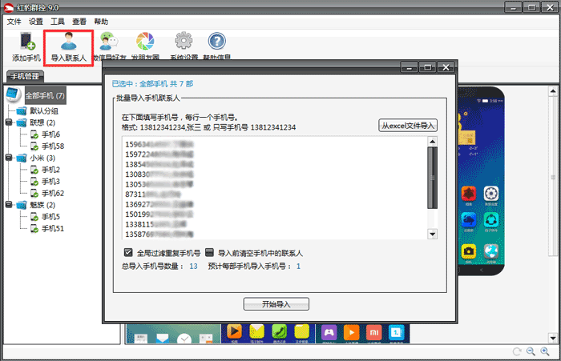Click the 导入联系人 toolbar icon
561x361 pixels.
tap(69, 46)
